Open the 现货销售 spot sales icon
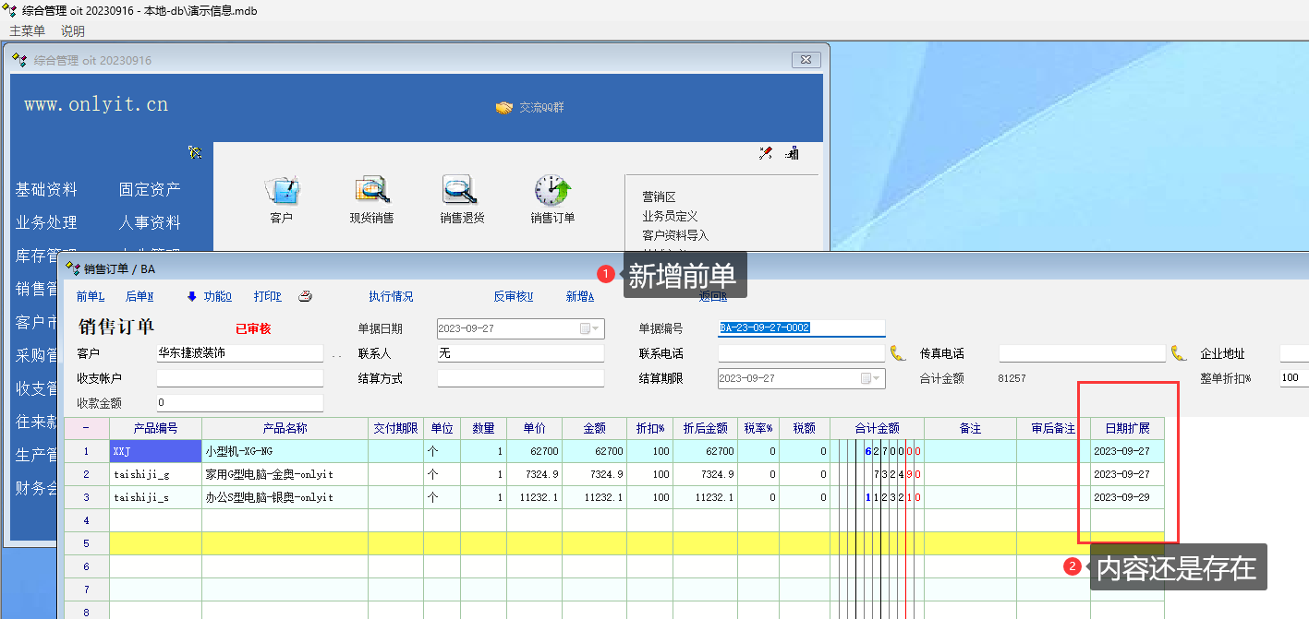 (371, 191)
